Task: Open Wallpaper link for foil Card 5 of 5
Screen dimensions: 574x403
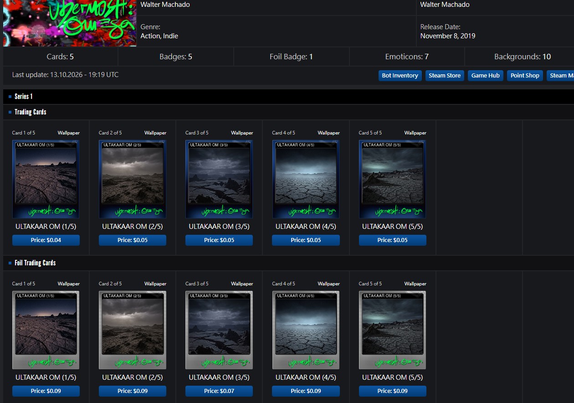Action: [x=415, y=284]
